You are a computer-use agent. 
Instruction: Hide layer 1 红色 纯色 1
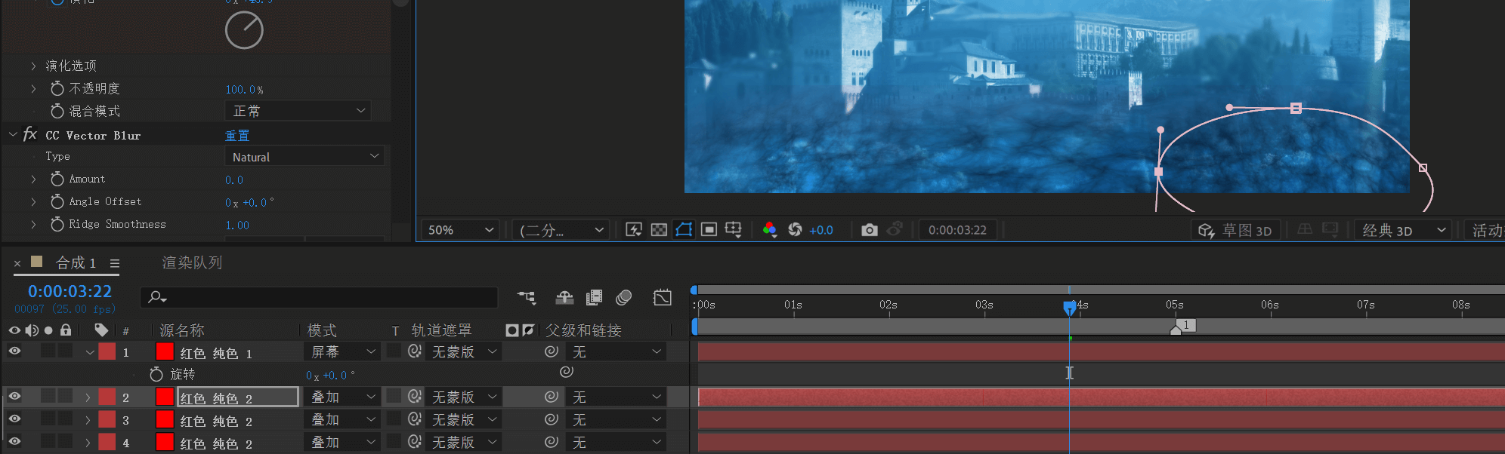14,351
